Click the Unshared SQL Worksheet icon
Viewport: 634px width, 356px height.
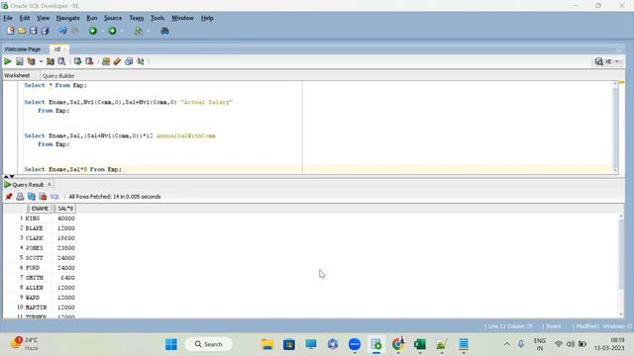106,61
